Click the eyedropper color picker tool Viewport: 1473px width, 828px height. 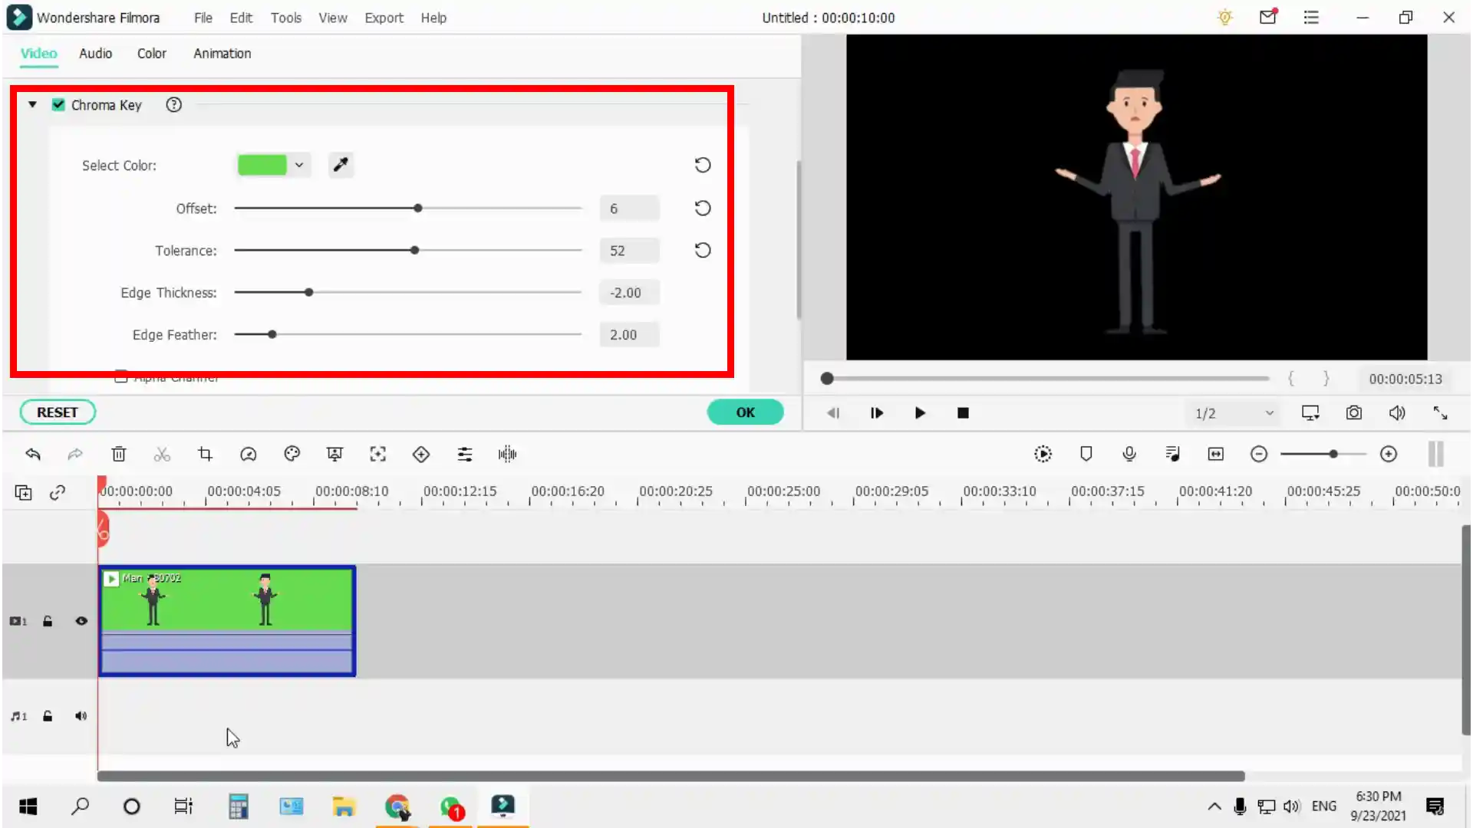point(341,165)
